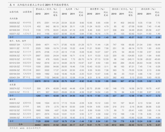Click the grand total 45313

tap(46, 125)
